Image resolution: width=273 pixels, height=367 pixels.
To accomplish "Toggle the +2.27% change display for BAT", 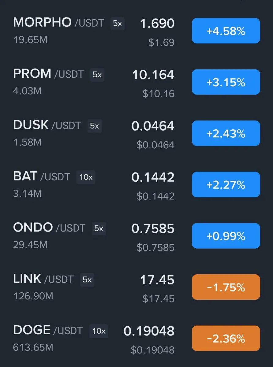I will point(226,184).
